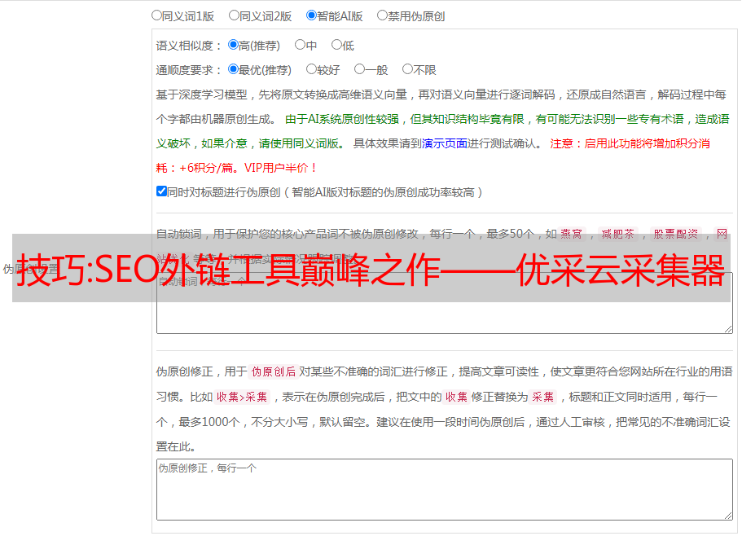Click the 减肥茶 example tag

click(618, 234)
